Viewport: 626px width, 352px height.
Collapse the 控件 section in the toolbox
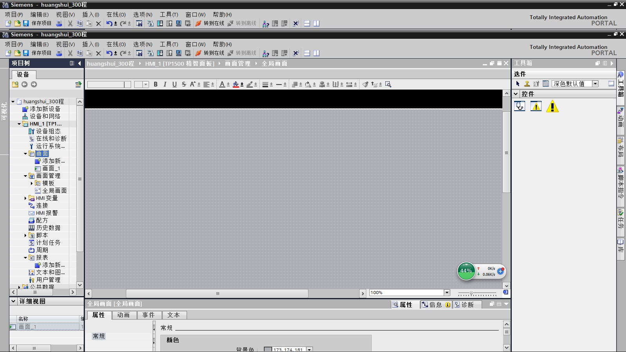click(x=516, y=94)
